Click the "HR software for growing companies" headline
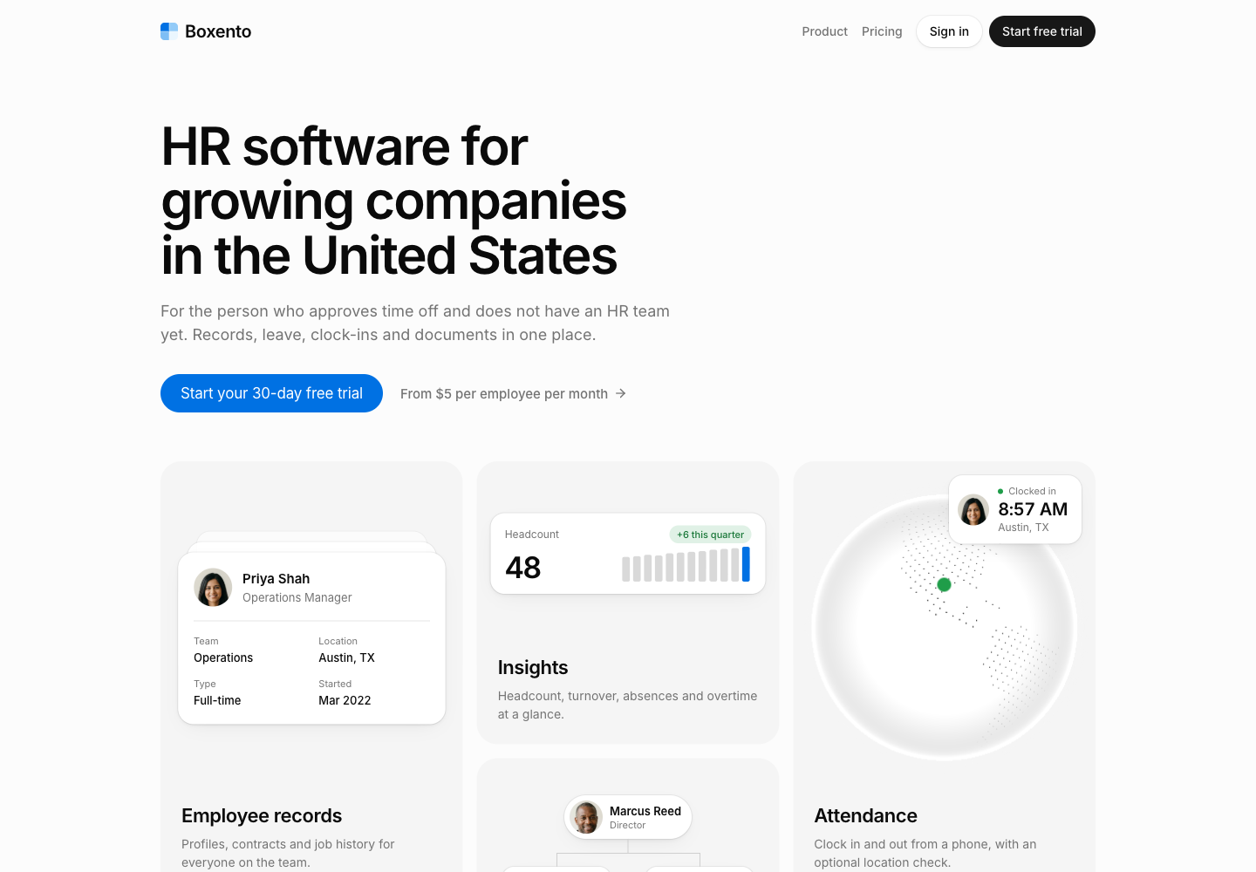The width and height of the screenshot is (1256, 872). click(x=394, y=201)
